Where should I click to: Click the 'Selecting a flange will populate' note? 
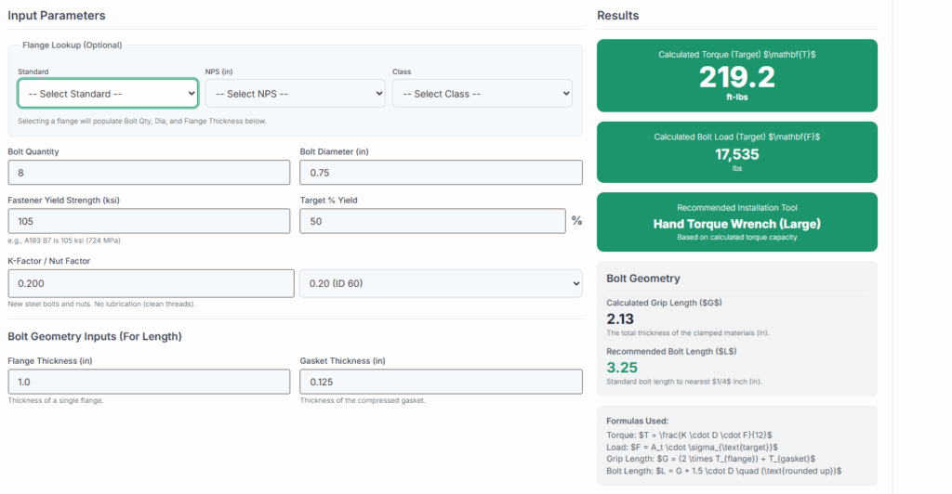[x=142, y=122]
